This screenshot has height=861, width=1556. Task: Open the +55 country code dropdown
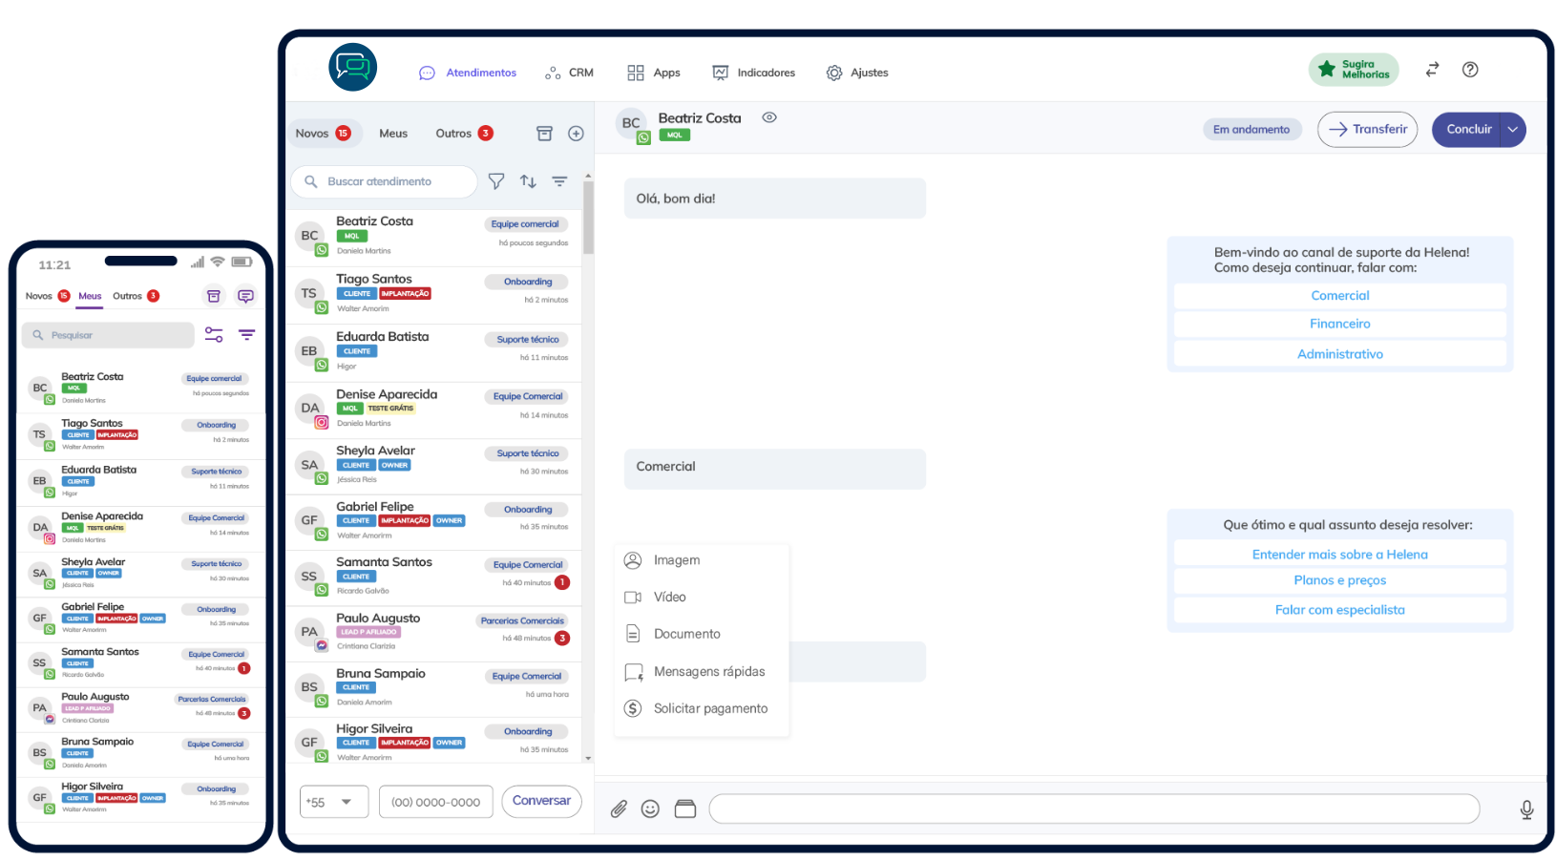coord(329,802)
